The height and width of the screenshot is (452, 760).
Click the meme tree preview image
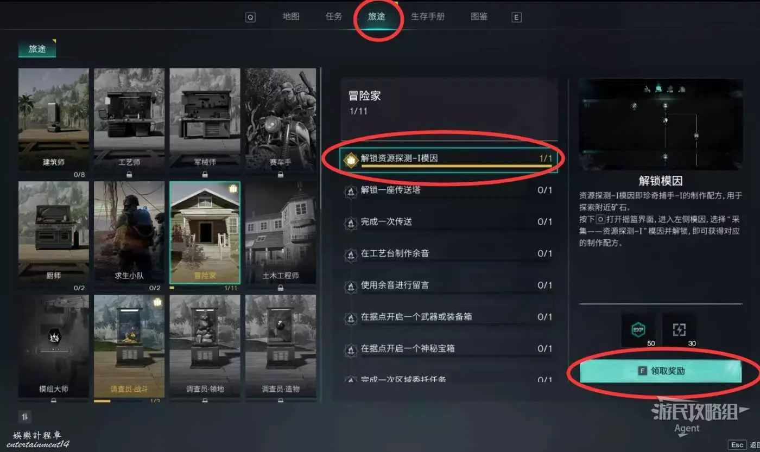click(x=661, y=124)
